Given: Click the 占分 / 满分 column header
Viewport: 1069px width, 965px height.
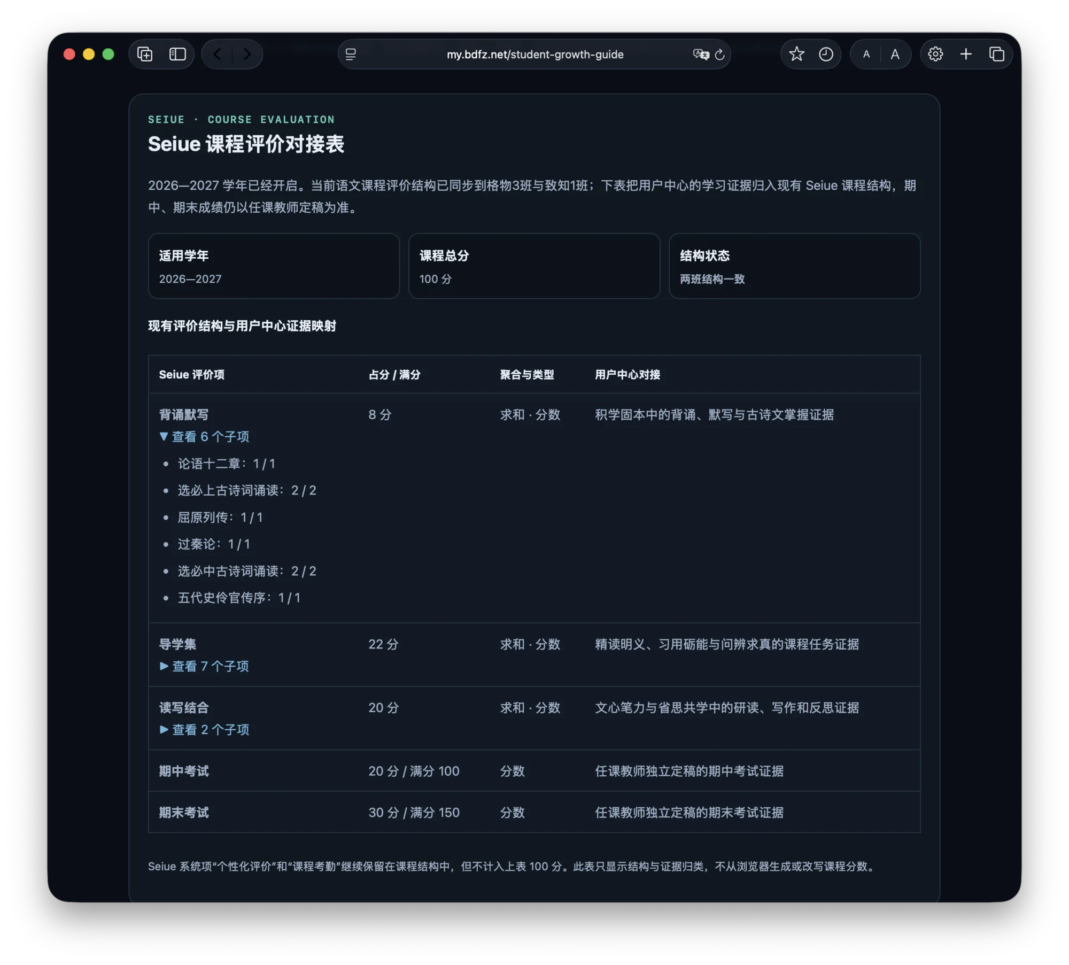Looking at the screenshot, I should 394,374.
